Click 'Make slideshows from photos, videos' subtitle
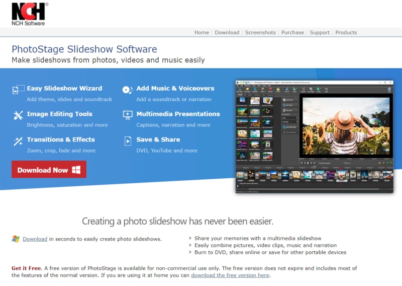Viewport: 402px width, 286px height. click(108, 60)
